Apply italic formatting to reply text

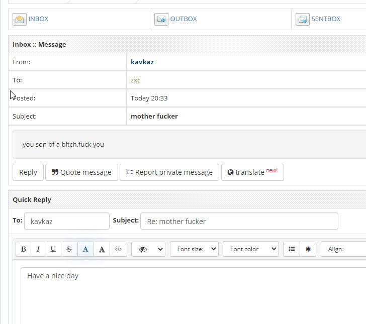38,249
